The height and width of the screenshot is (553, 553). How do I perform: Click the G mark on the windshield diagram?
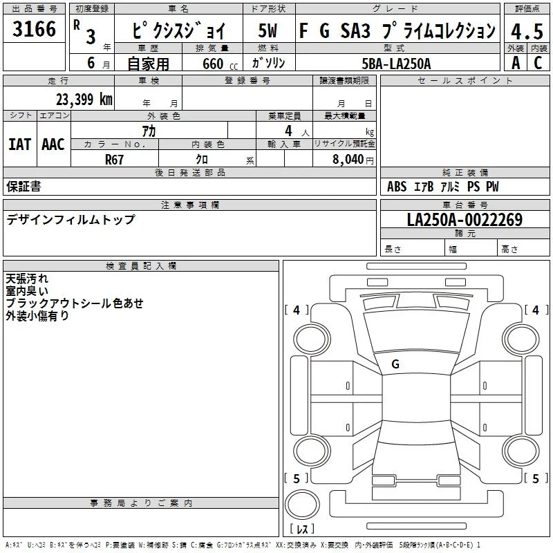click(x=395, y=364)
